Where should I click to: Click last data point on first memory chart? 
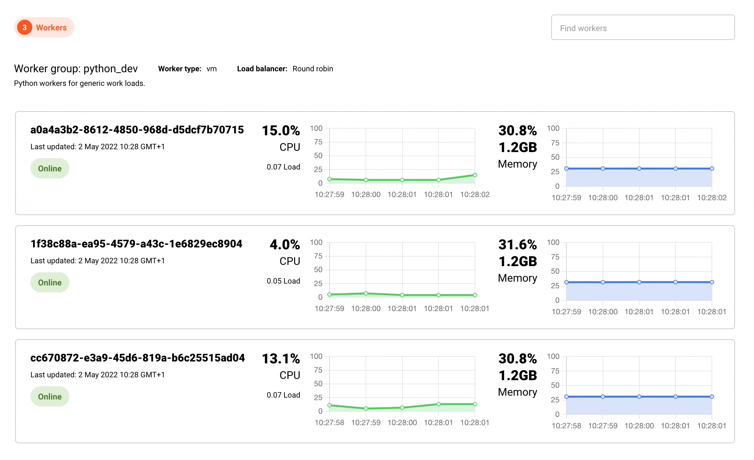(712, 169)
